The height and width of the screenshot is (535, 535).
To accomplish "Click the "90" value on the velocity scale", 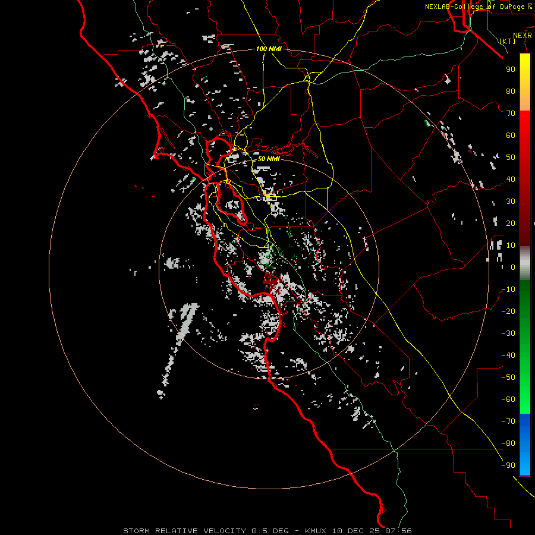I will [511, 70].
